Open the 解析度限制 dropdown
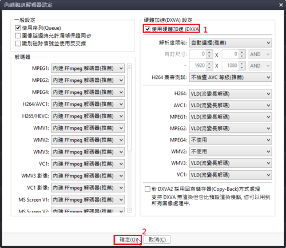Viewport: 286px width, 248px height. [231, 43]
